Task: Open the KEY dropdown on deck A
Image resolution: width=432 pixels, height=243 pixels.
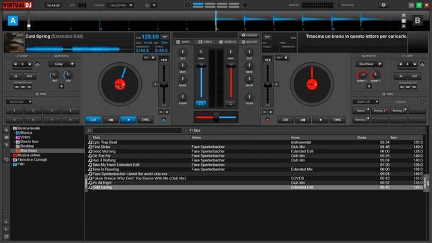Action: click(149, 57)
